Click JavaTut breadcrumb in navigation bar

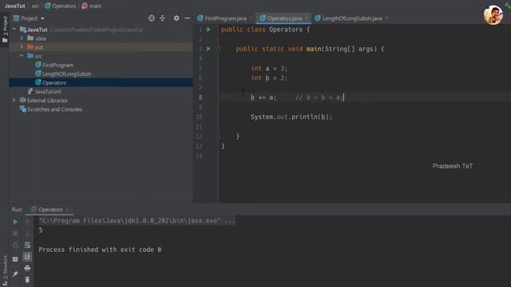tap(14, 6)
